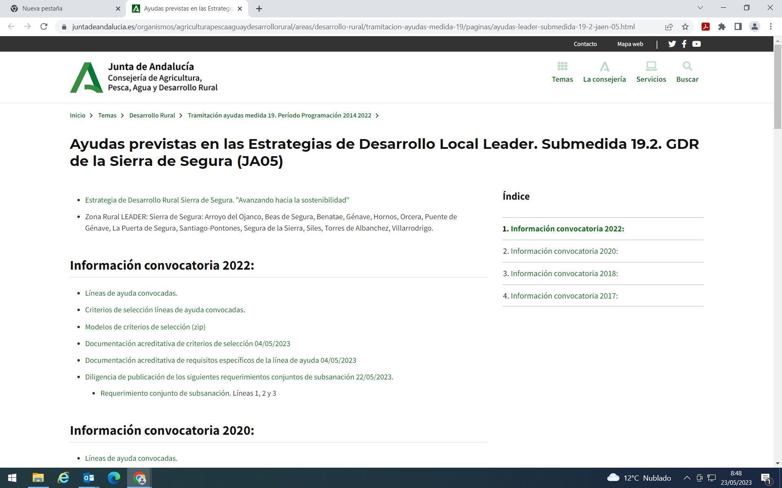The width and height of the screenshot is (782, 488).
Task: View site information padlock
Action: point(64,27)
